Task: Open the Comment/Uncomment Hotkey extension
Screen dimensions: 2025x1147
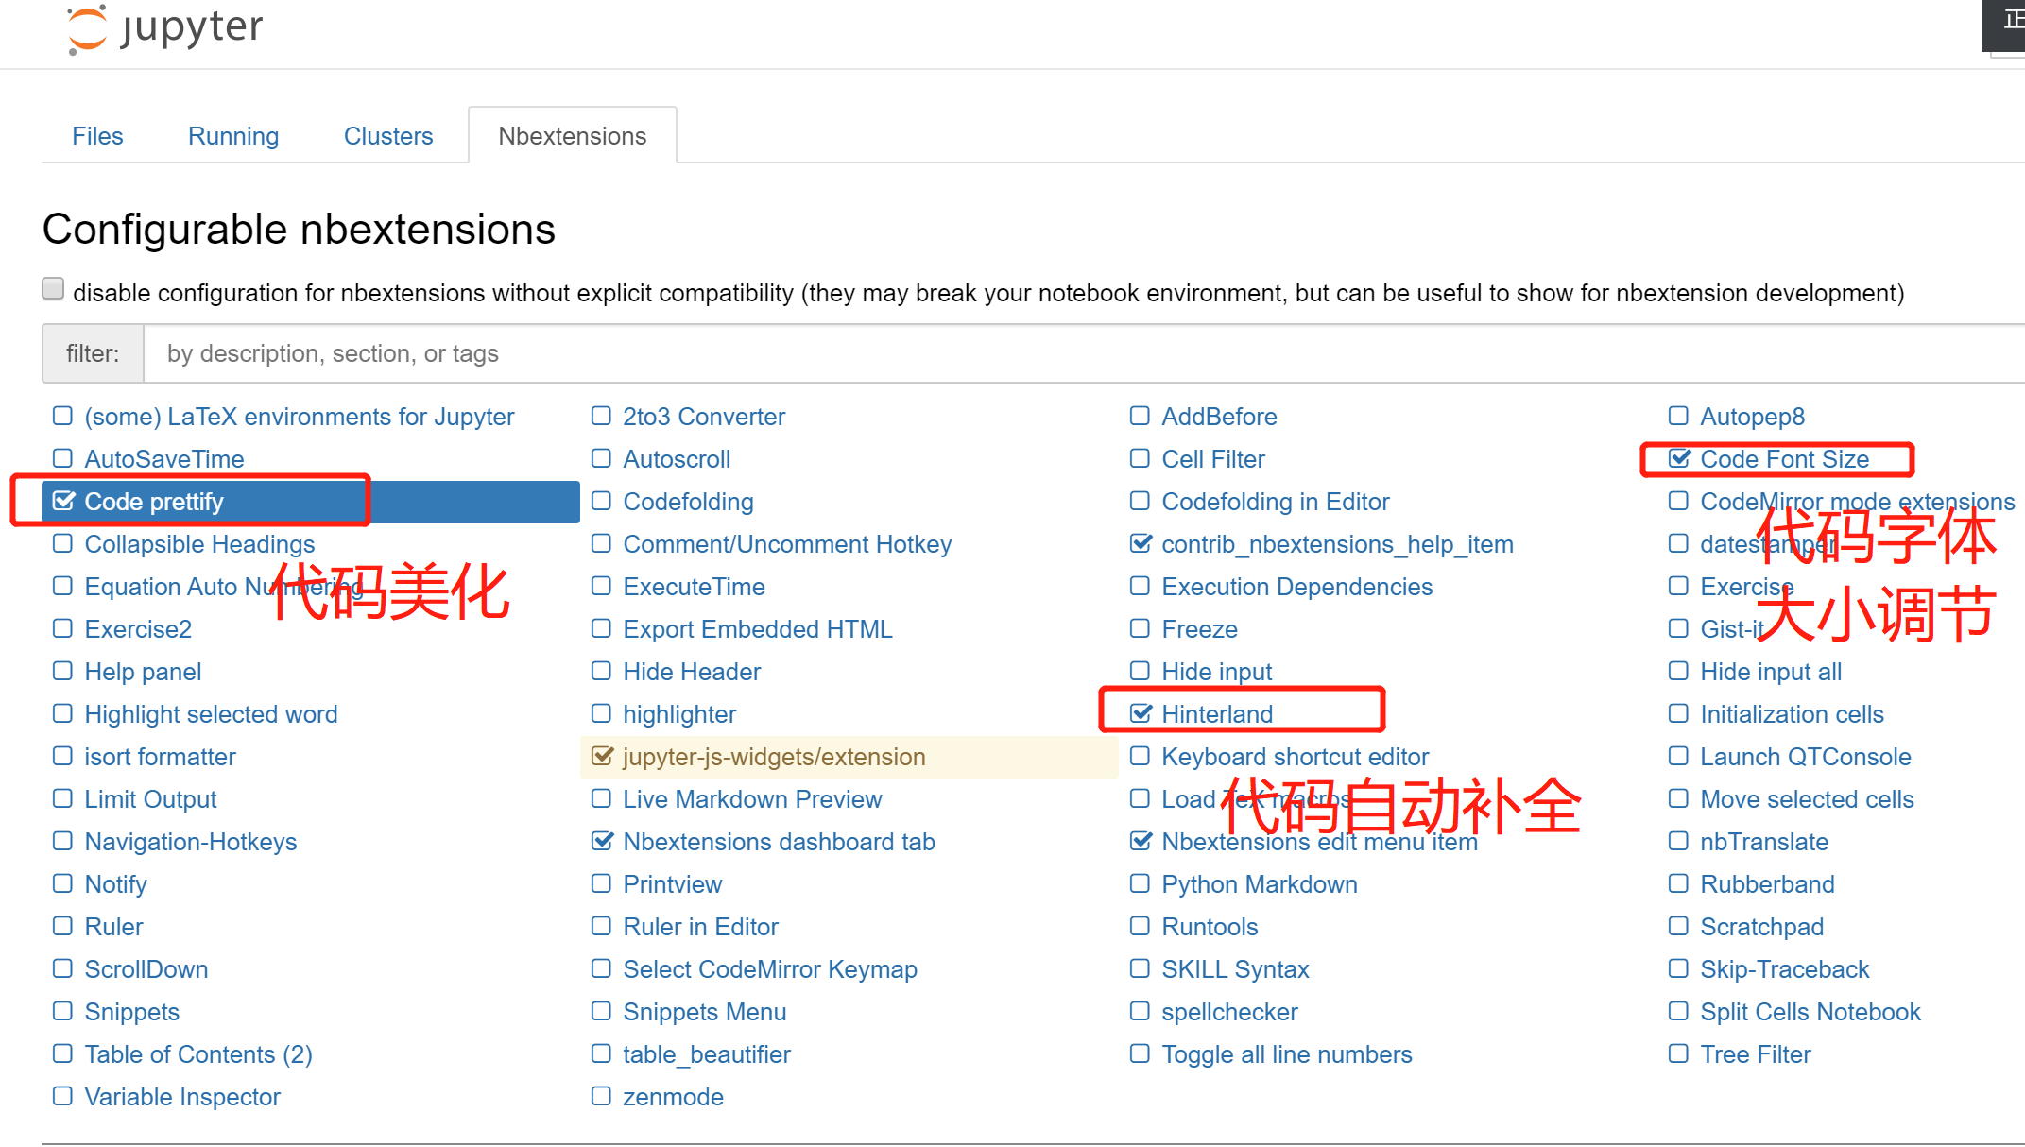Action: (x=787, y=544)
